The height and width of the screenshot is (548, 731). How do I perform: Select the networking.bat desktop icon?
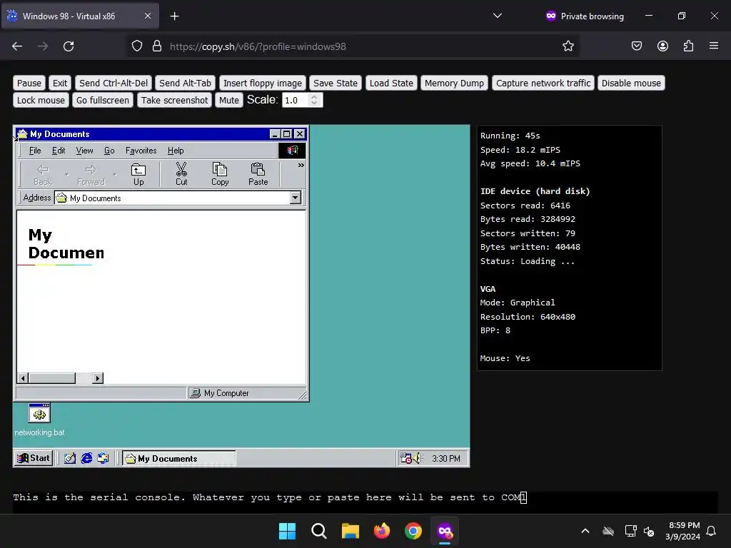point(39,420)
